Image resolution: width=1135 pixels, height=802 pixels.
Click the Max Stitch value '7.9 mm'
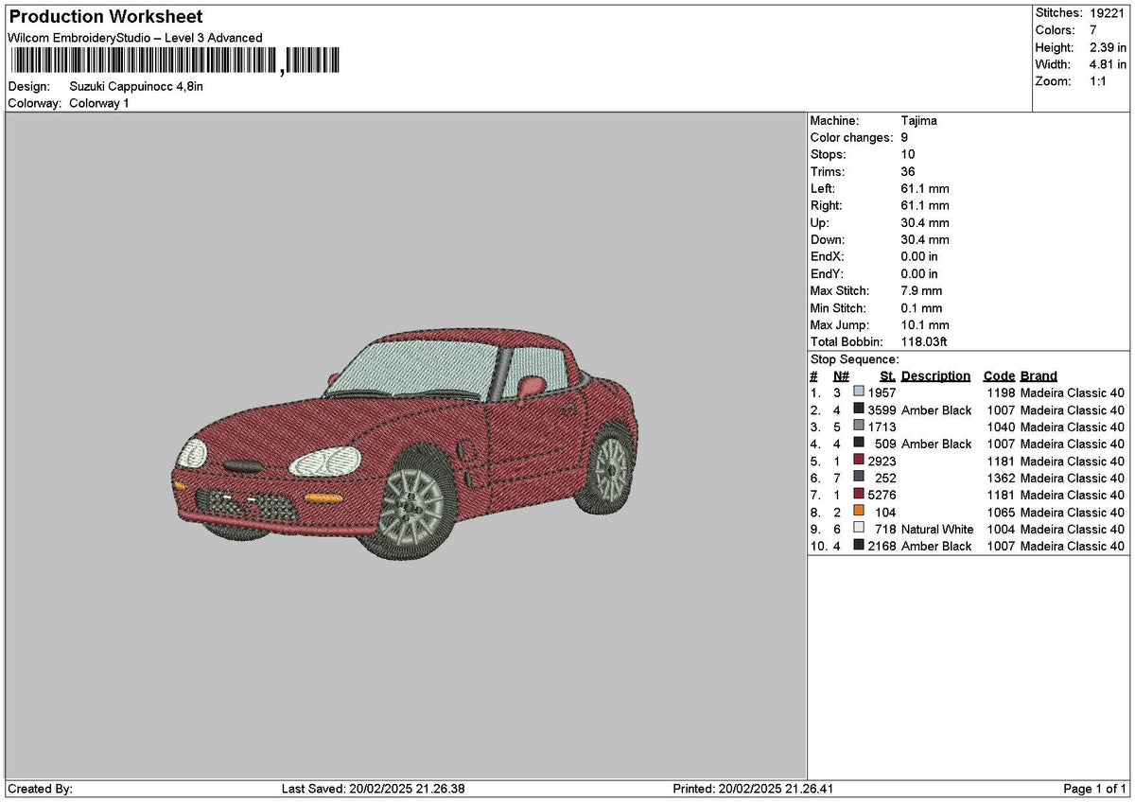tap(922, 291)
